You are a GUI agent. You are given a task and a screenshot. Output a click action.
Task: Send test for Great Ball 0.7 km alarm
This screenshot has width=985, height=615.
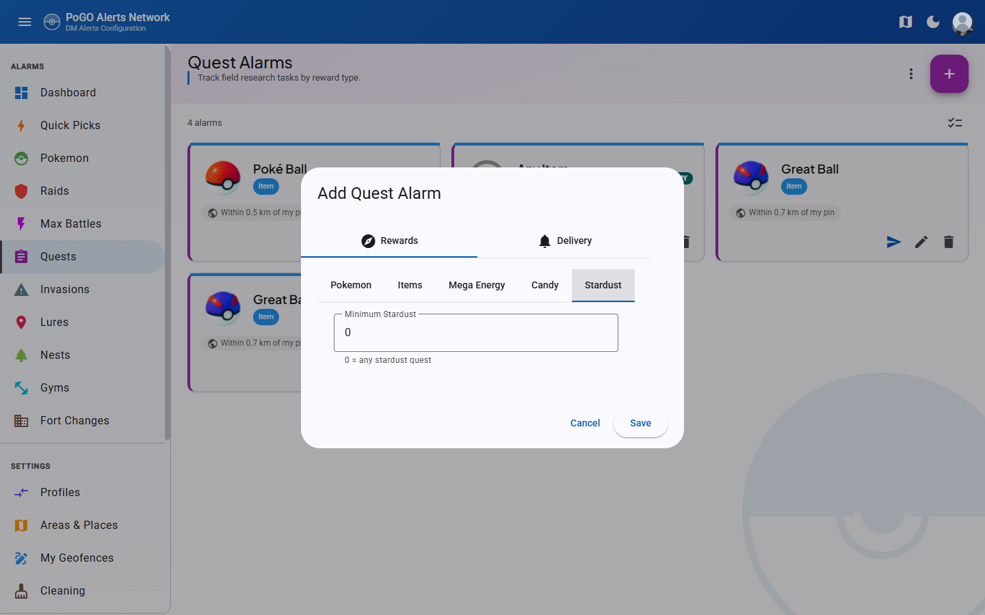click(x=894, y=242)
